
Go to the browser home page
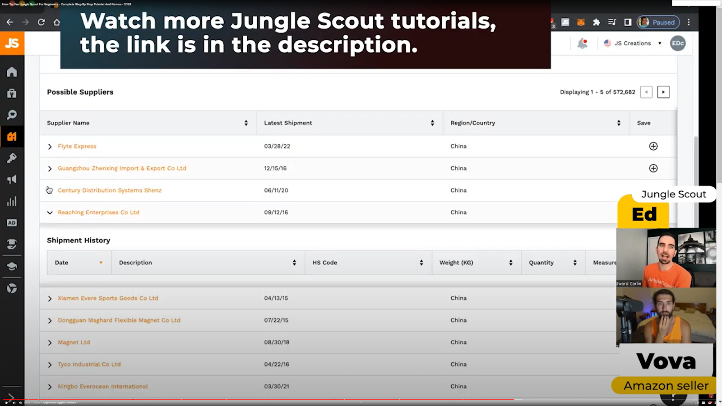coord(56,22)
